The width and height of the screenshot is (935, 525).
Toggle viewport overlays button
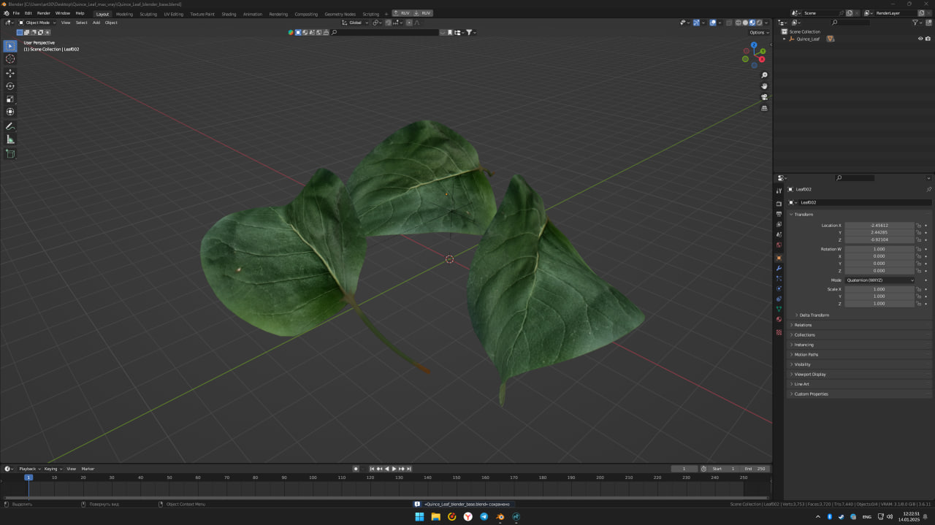pos(713,23)
